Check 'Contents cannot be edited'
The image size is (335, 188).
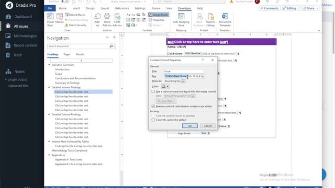[x=153, y=120]
